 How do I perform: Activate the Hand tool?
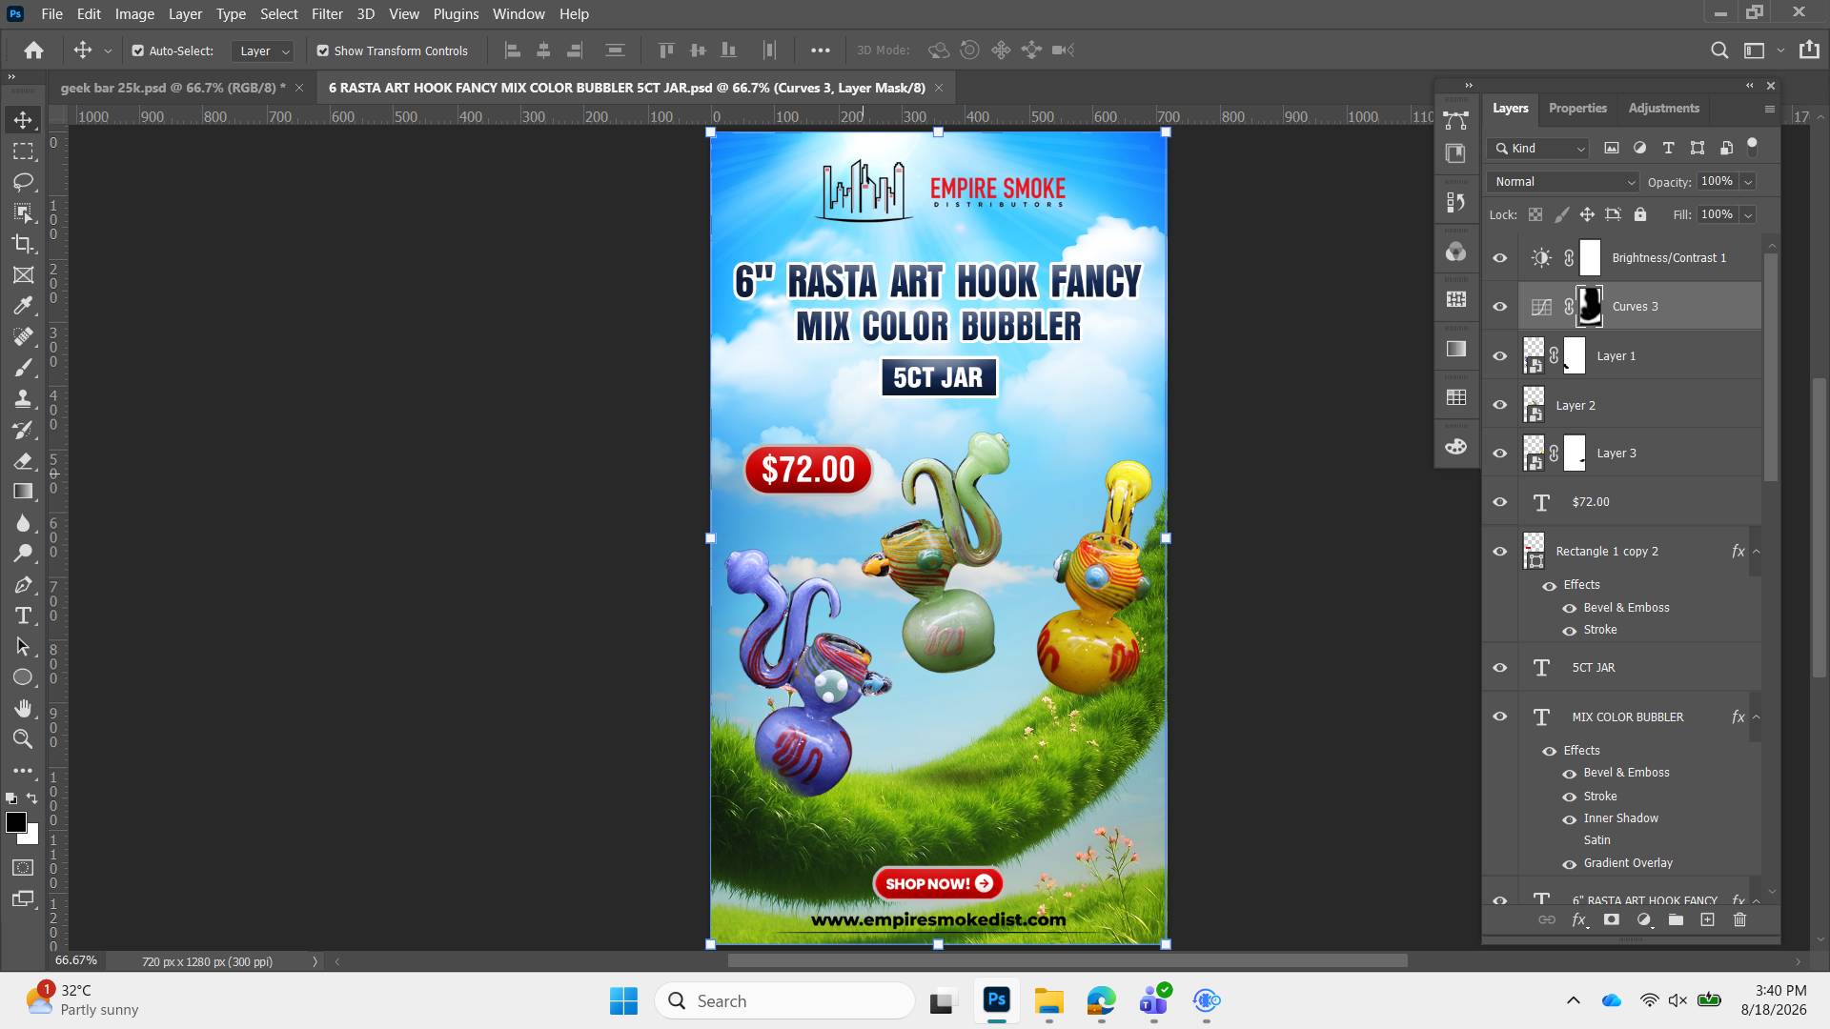click(23, 708)
